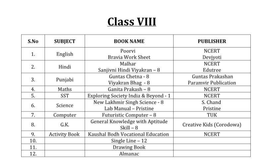The height and width of the screenshot is (161, 263).
Task: Select Kaushal Bodh Vocational Education entry
Action: (x=129, y=134)
